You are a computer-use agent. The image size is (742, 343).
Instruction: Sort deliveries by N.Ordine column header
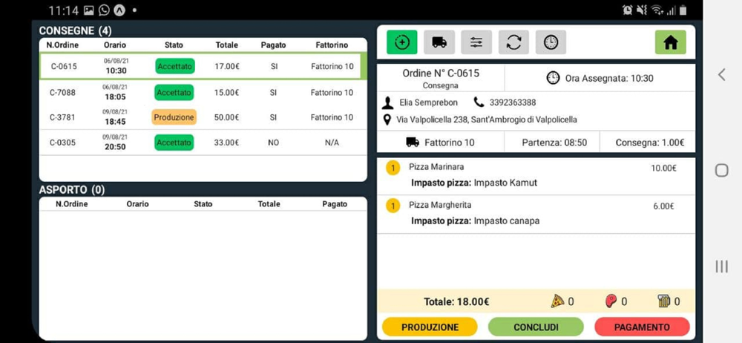[62, 45]
